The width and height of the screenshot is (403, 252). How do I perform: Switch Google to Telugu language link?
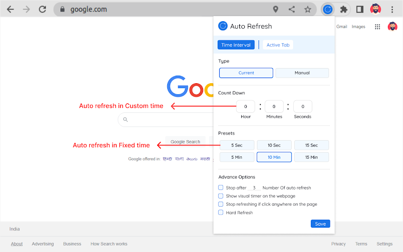(x=192, y=159)
